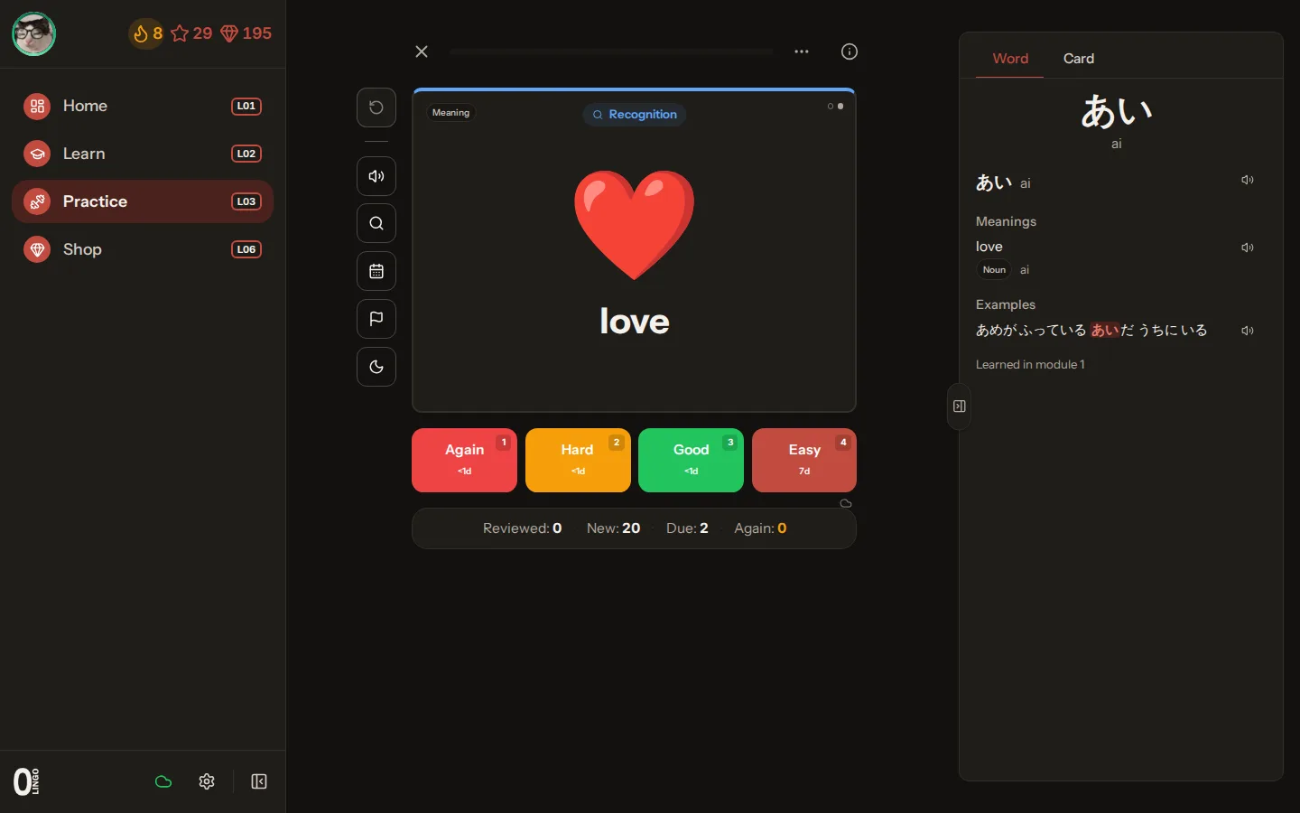Play audio for meaning love

tap(1248, 248)
